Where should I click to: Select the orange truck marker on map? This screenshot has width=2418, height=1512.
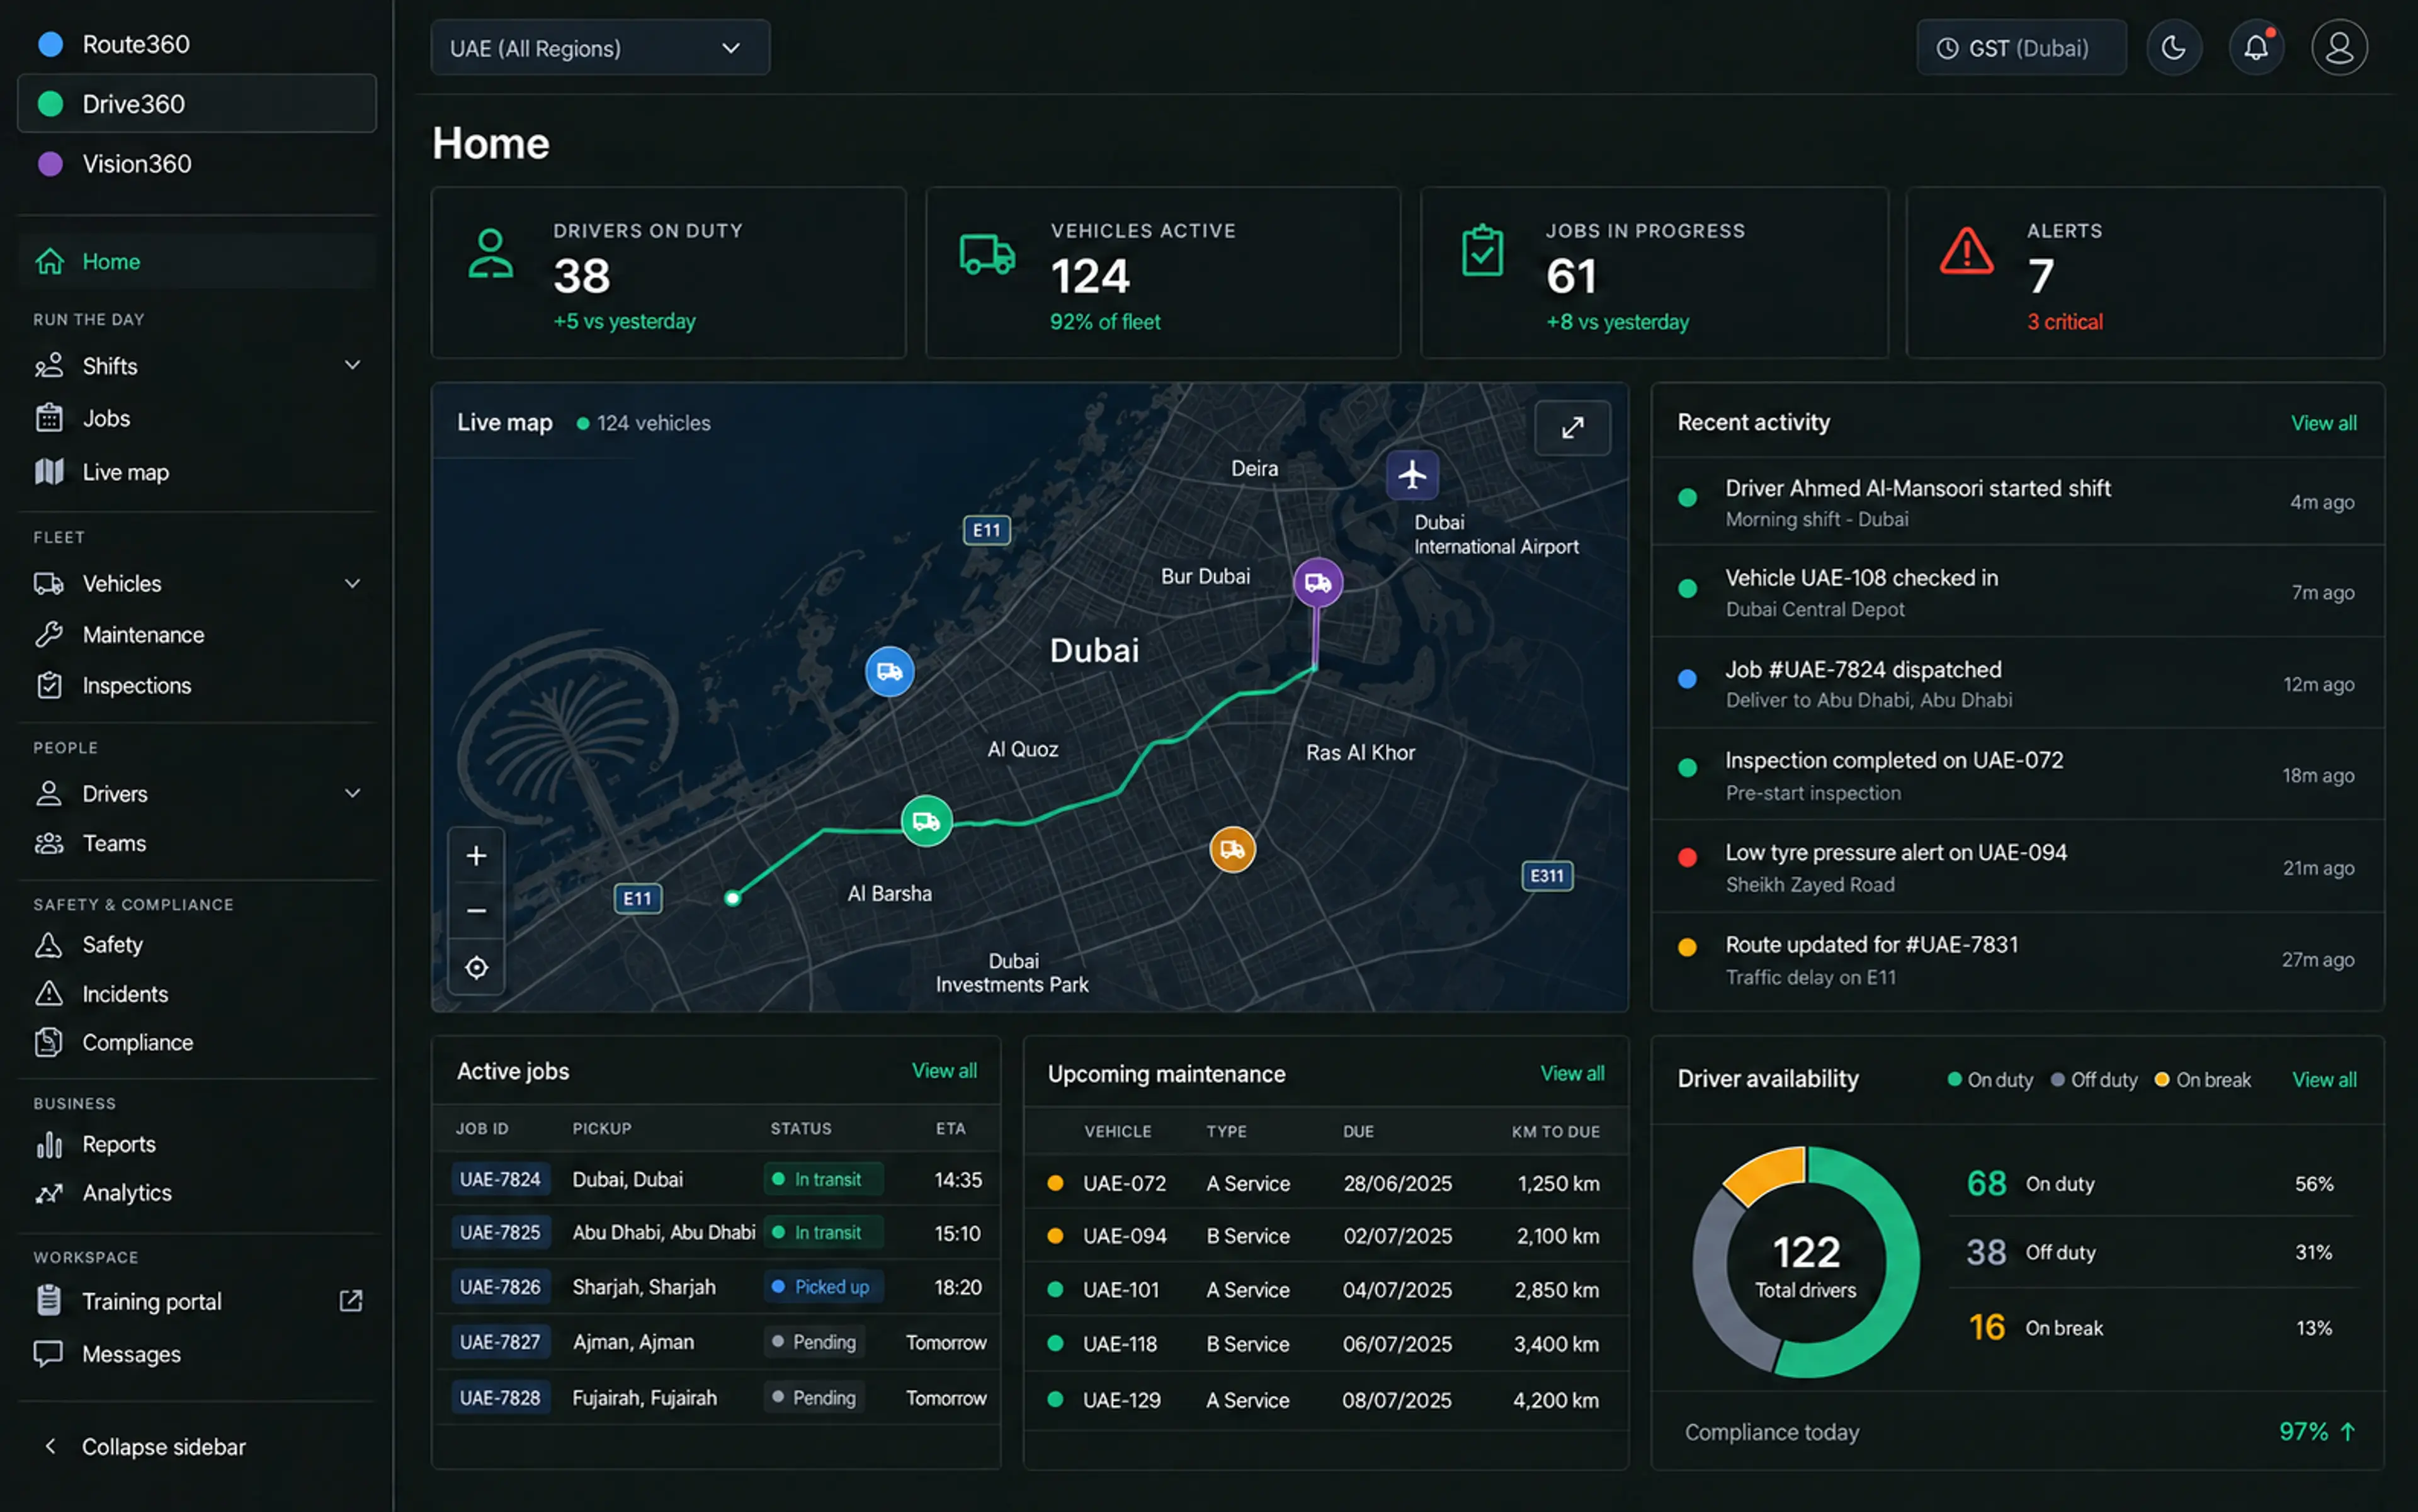(x=1232, y=849)
